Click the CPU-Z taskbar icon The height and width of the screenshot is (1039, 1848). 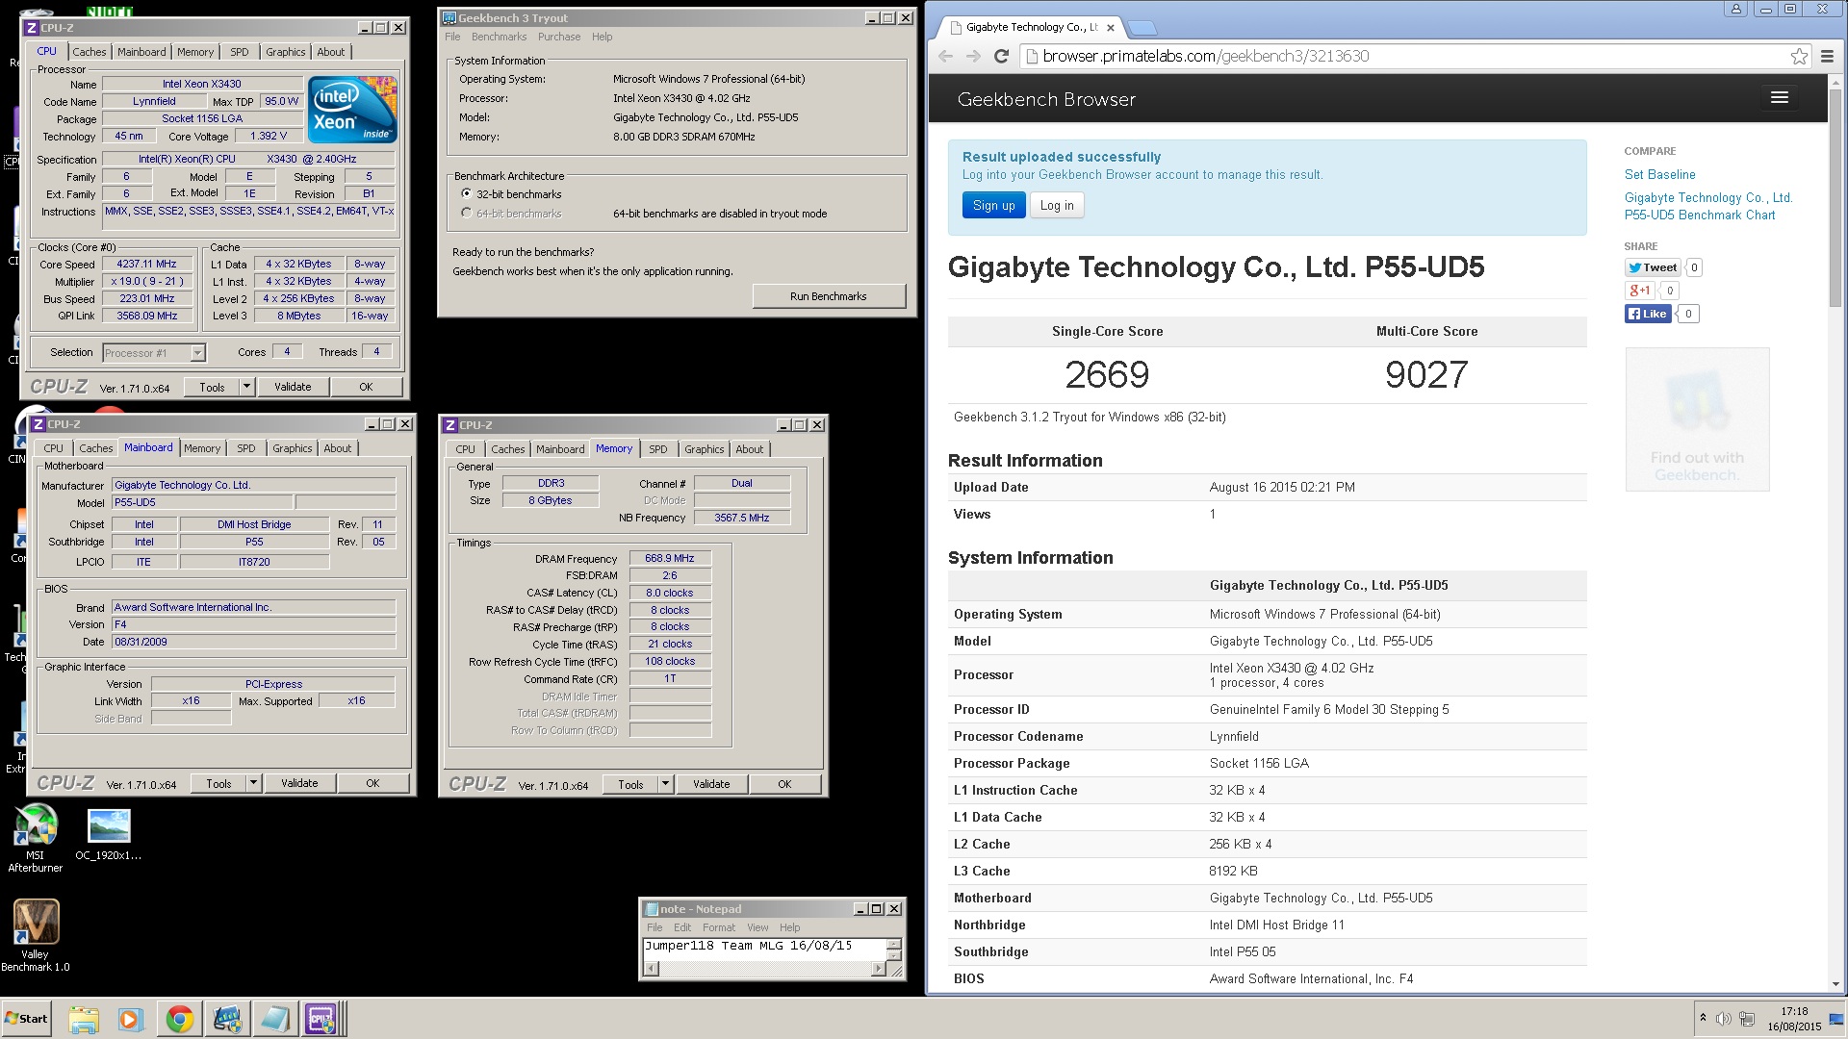(321, 1019)
